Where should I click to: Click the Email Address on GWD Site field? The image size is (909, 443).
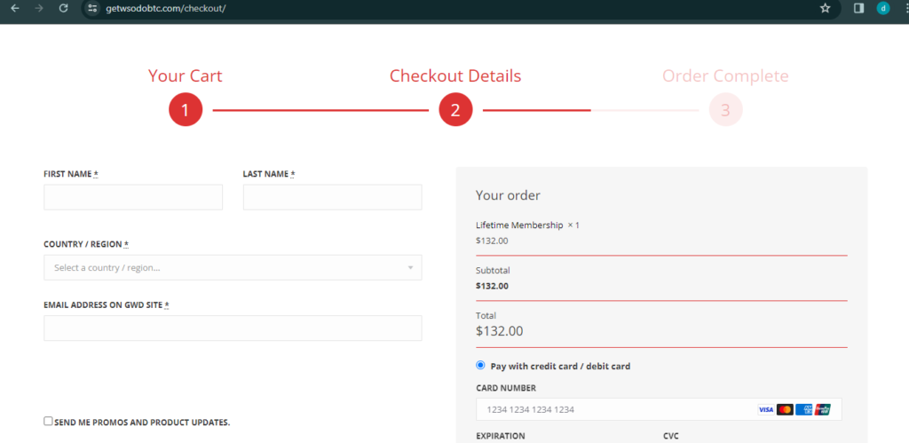click(233, 328)
